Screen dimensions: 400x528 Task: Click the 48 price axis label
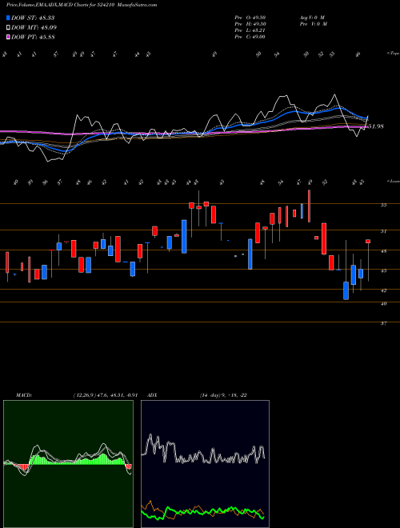point(383,251)
